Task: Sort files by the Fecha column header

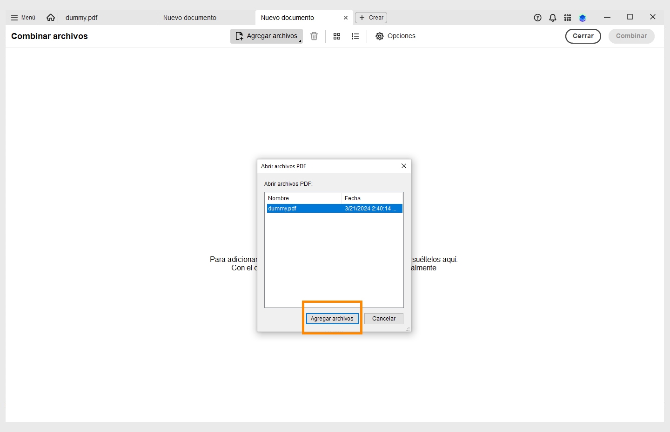Action: pos(371,198)
